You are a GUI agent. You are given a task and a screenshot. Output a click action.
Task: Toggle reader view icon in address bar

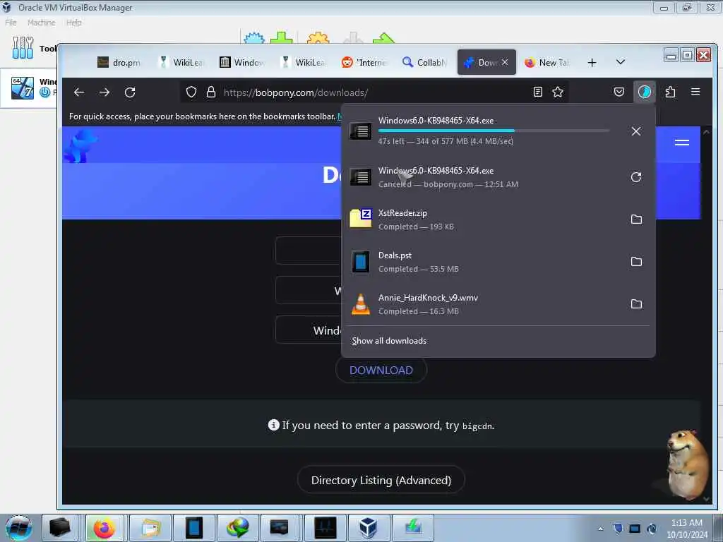tap(537, 92)
